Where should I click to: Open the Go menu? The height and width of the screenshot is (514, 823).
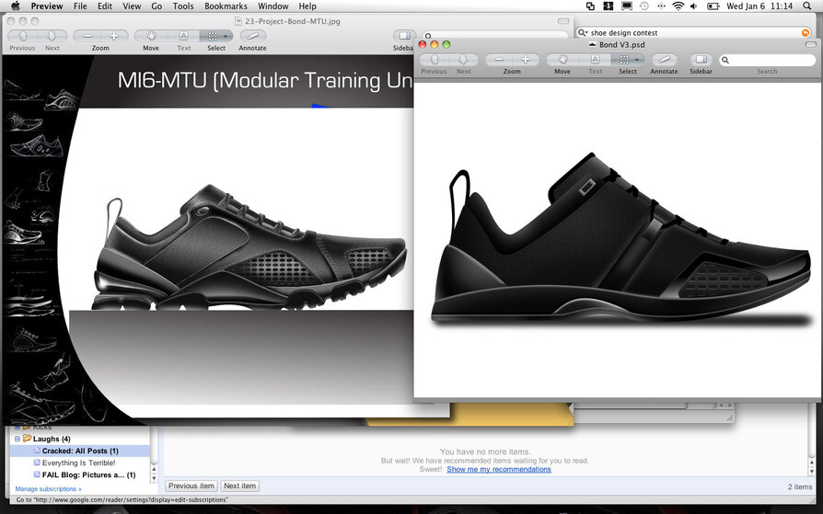[x=156, y=6]
